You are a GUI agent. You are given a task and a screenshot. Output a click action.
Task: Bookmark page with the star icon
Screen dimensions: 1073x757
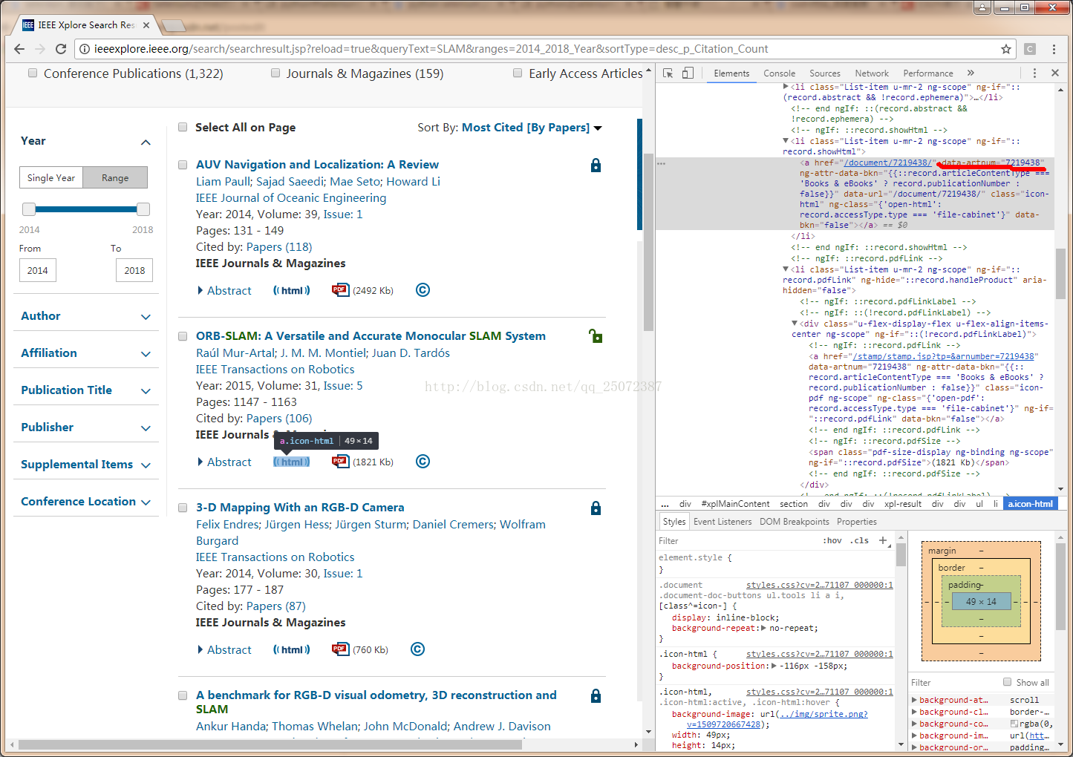click(x=1006, y=49)
